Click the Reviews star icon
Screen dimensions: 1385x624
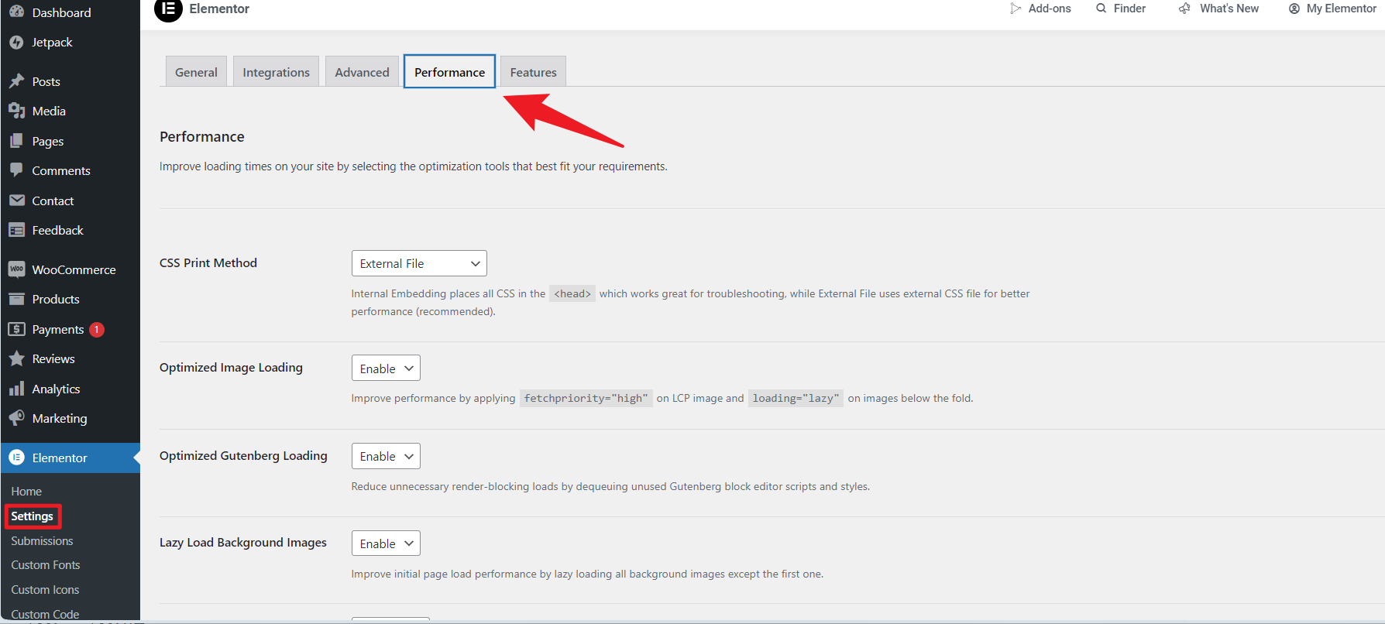16,358
